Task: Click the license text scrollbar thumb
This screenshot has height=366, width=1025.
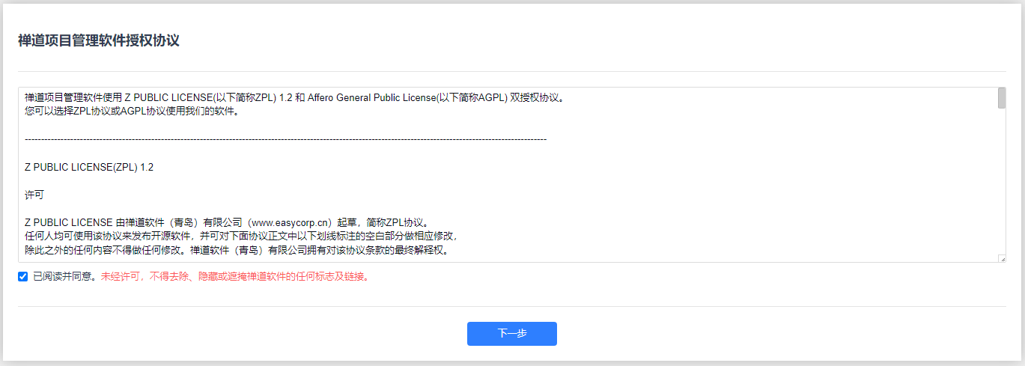Action: coord(1001,98)
